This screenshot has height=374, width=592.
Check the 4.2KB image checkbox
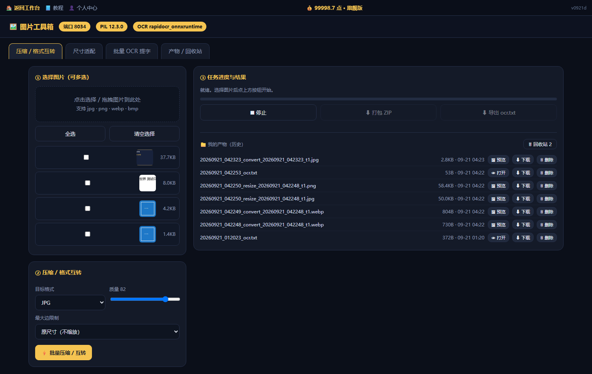tap(88, 209)
